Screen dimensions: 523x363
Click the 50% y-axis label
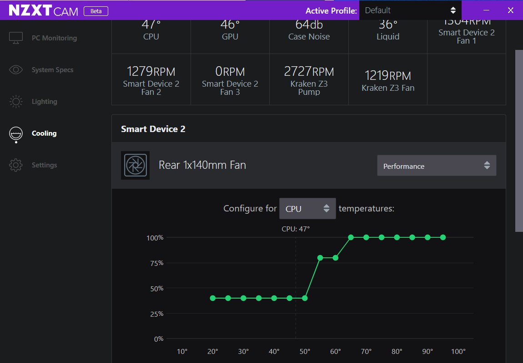pos(156,288)
